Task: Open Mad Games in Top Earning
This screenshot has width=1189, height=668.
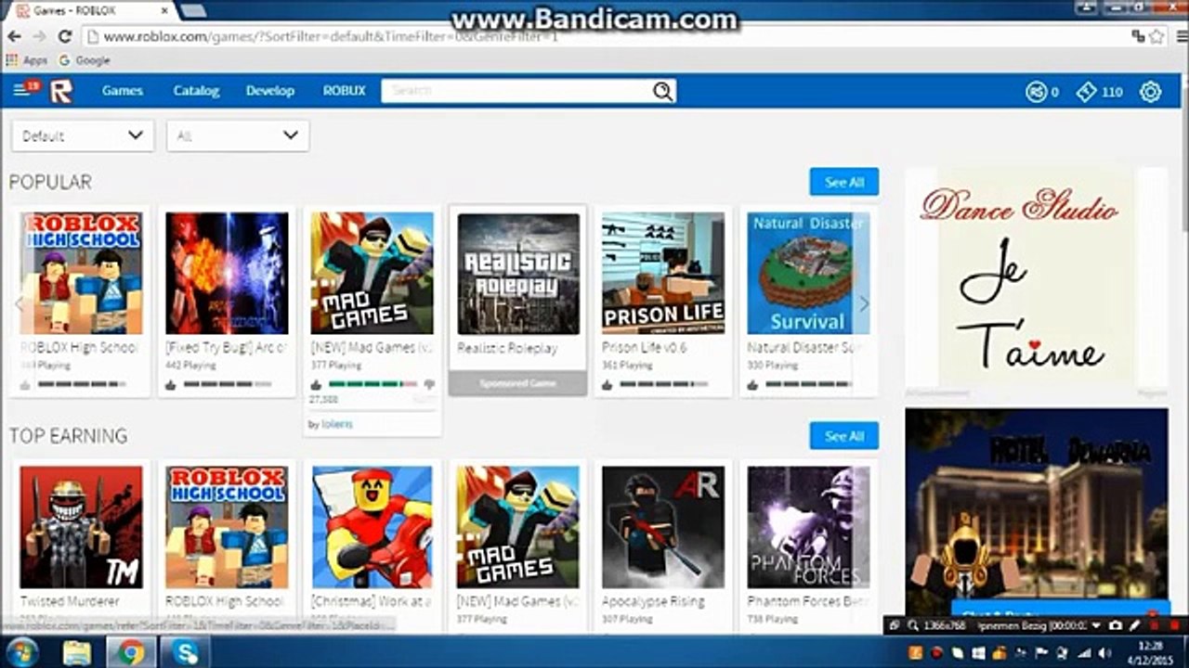Action: (518, 527)
